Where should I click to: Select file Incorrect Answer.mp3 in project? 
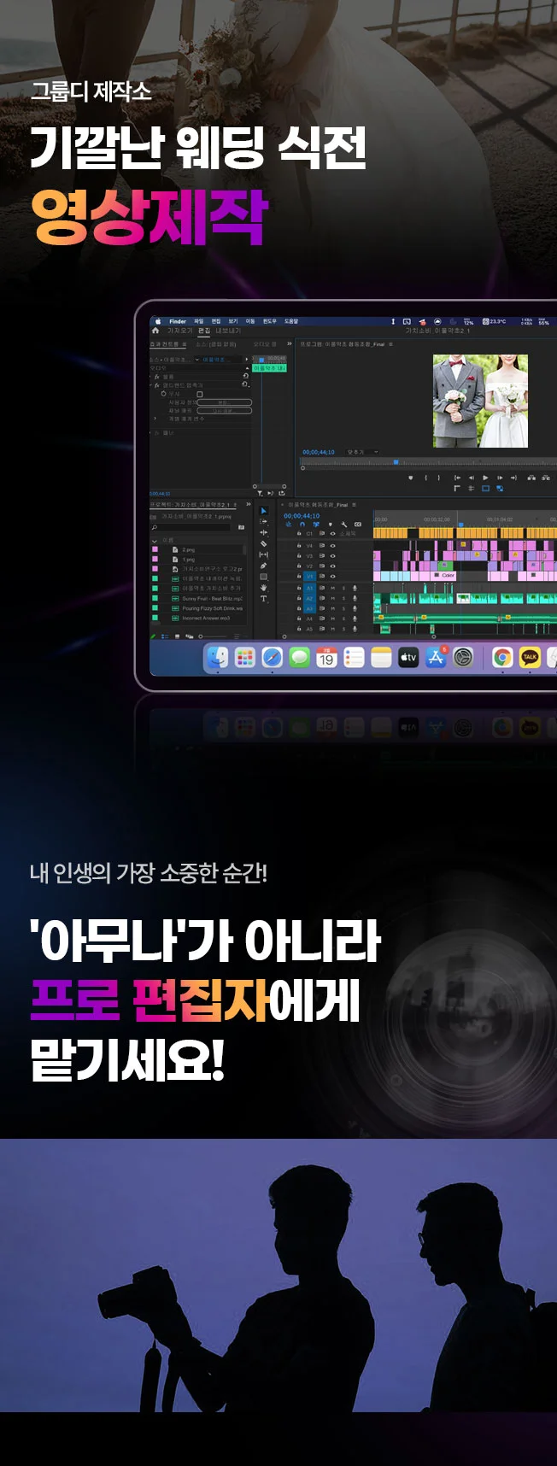pos(205,619)
